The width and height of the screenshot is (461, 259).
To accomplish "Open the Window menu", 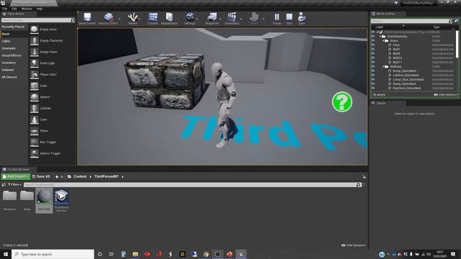I will [27, 9].
